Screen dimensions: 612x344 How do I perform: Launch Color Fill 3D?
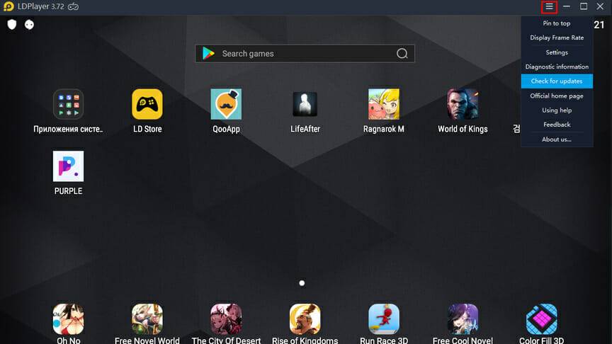tap(541, 319)
